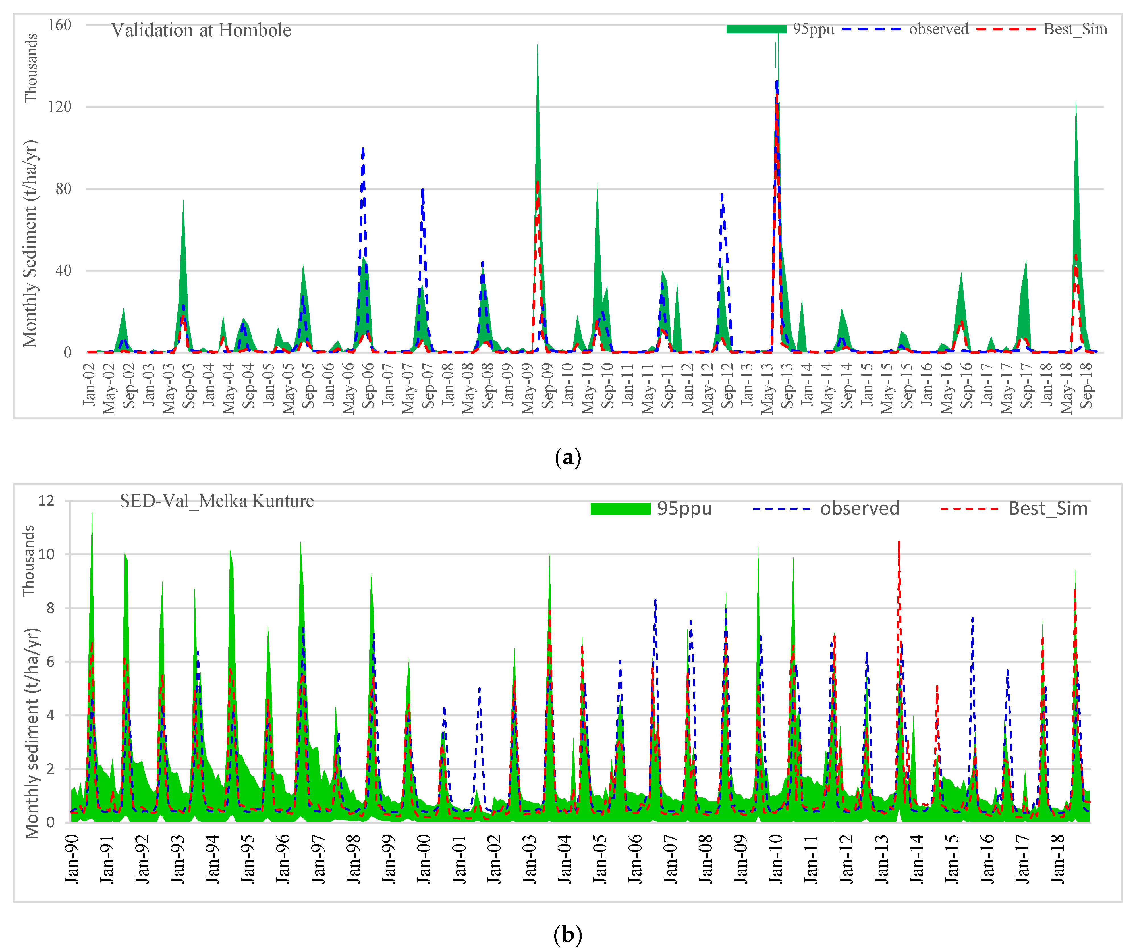This screenshot has height=952, width=1135.
Task: Click the green 95ppu swatch in Melka Kunture legend
Action: point(621,508)
